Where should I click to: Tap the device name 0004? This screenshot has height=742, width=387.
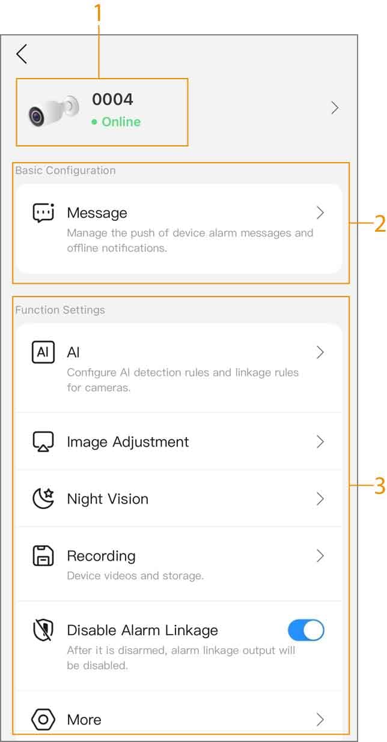point(112,99)
